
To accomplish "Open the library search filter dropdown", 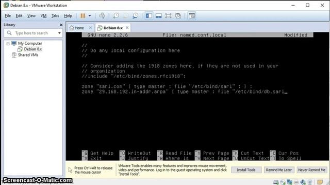I will pos(59,33).
